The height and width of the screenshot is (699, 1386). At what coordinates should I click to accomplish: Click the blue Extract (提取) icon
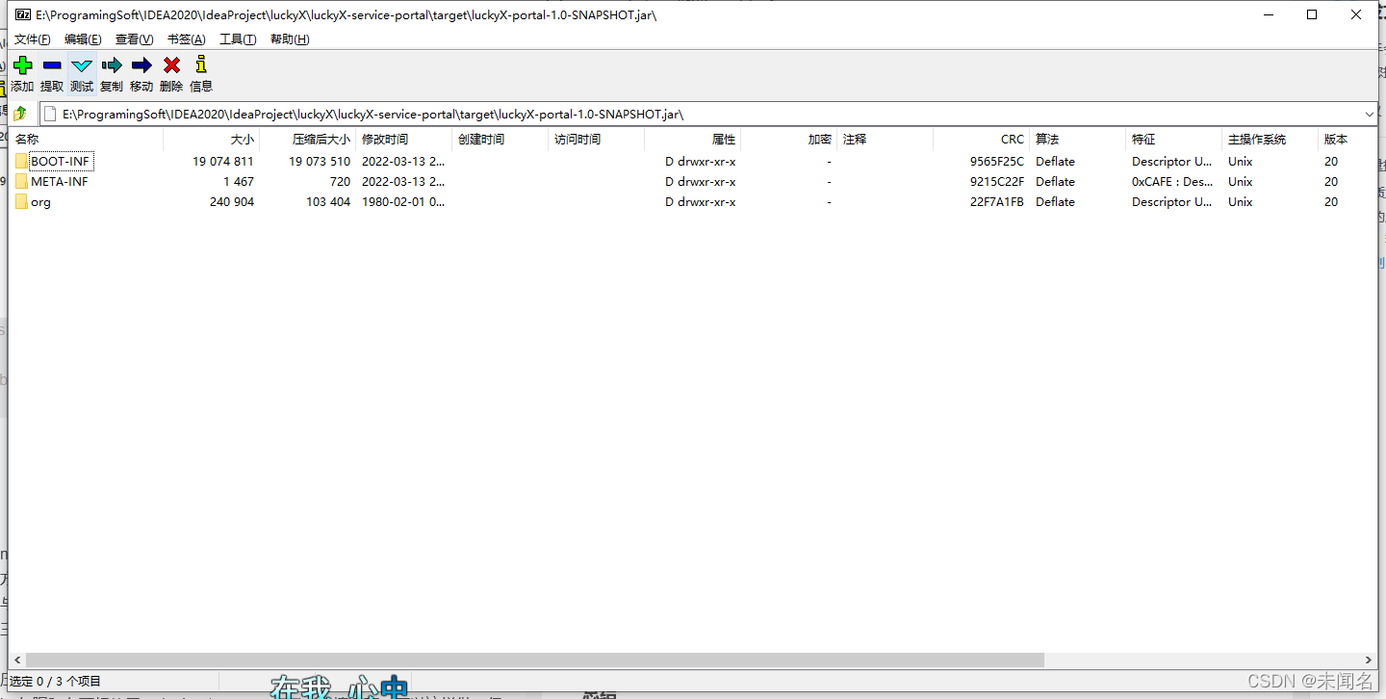(x=52, y=65)
